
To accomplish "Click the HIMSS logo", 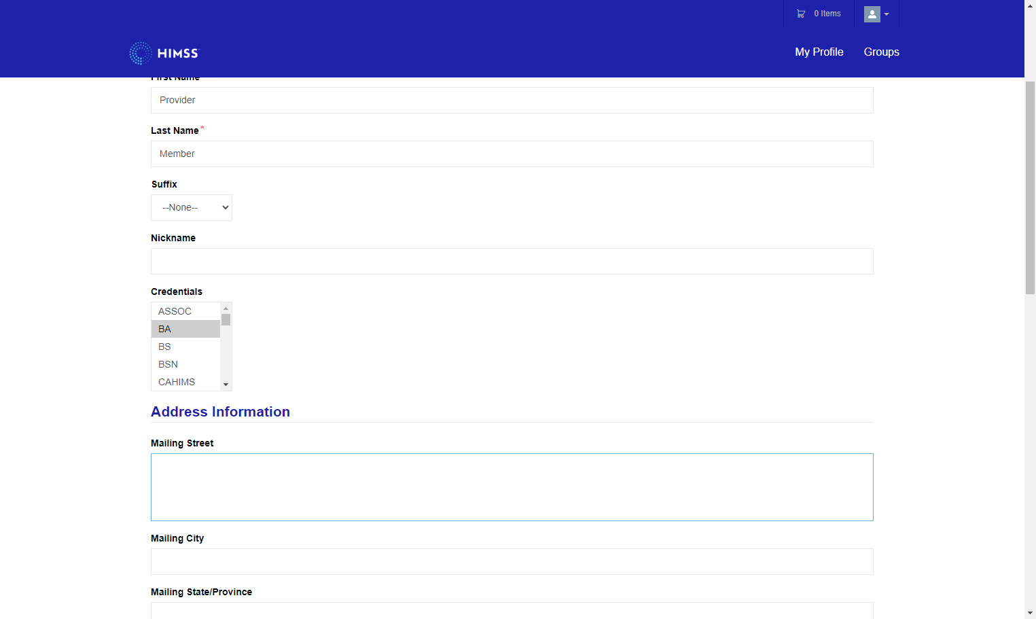I will click(x=164, y=53).
